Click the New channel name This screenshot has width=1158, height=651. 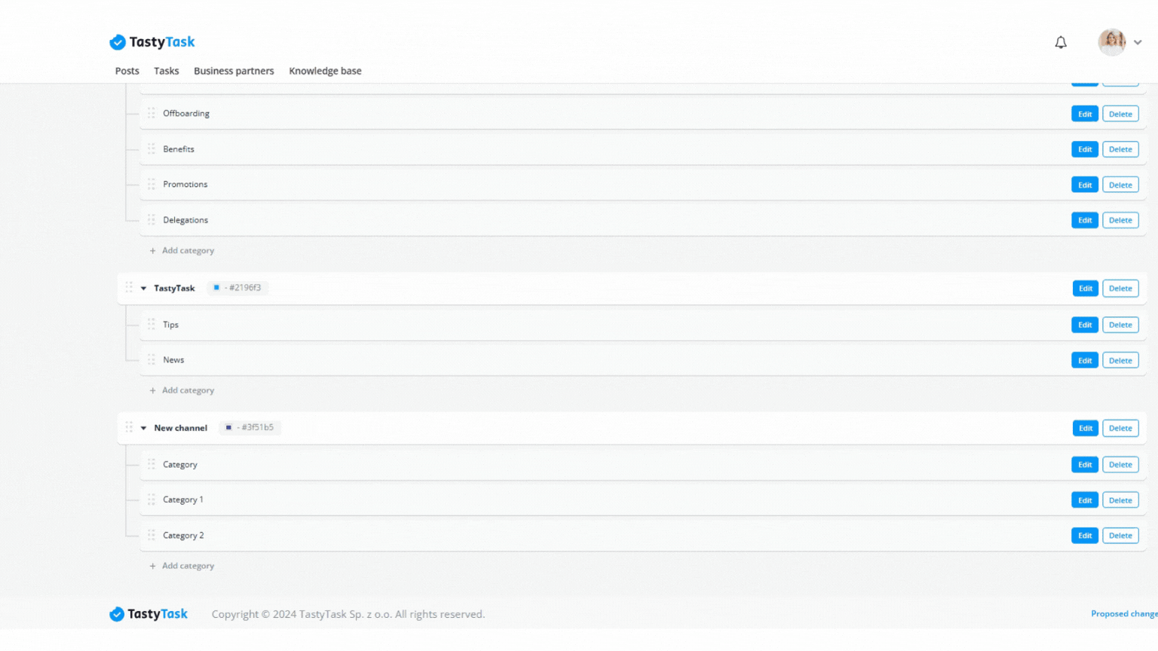pyautogui.click(x=180, y=428)
